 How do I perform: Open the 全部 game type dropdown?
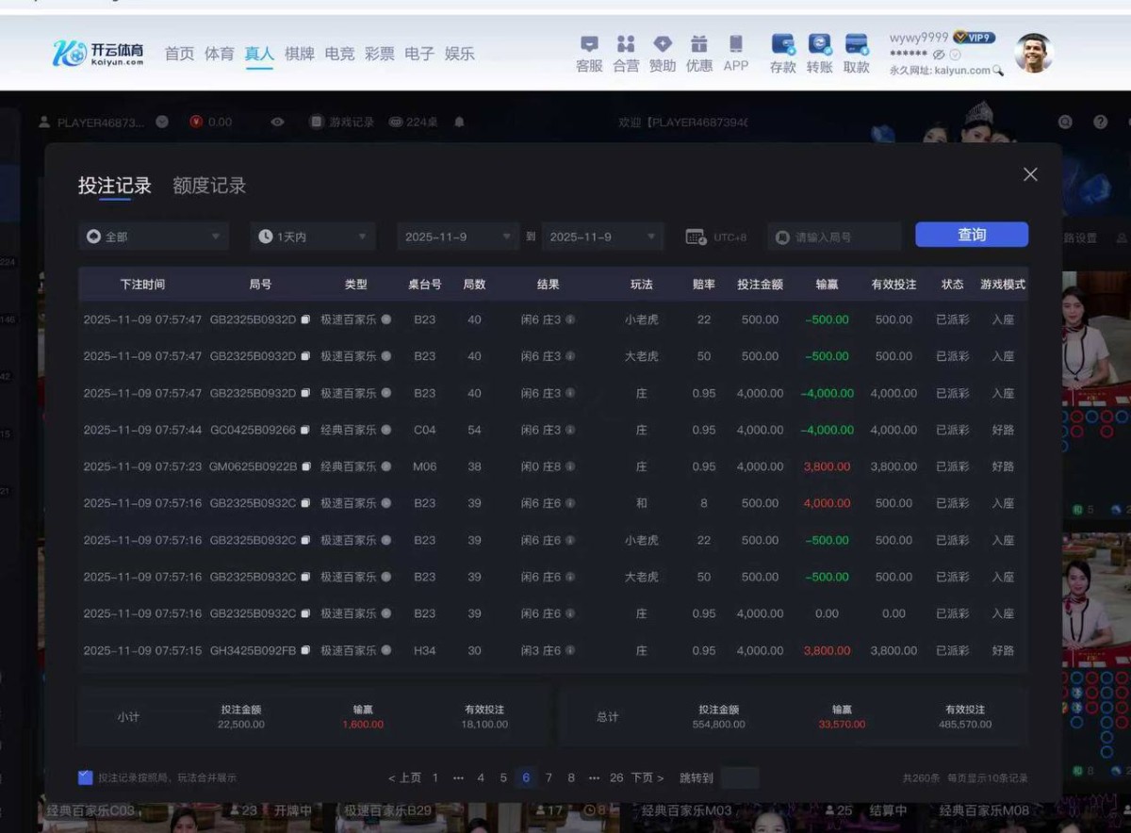point(154,237)
